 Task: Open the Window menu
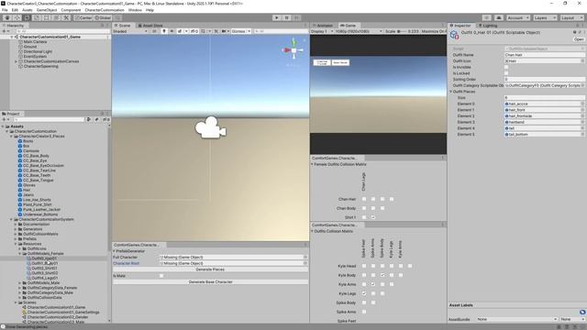coord(135,10)
